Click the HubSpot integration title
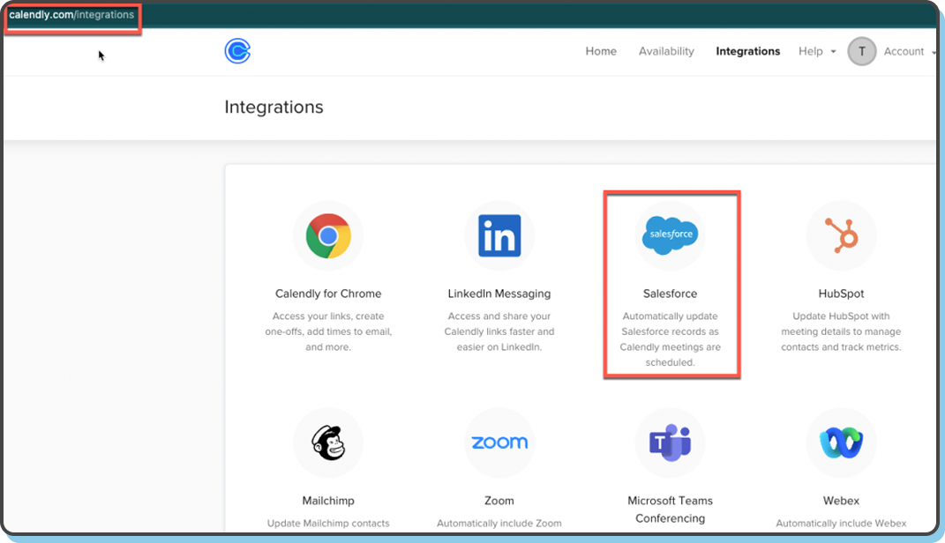 pyautogui.click(x=840, y=293)
